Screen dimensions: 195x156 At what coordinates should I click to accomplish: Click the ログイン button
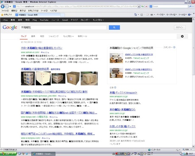[180, 28]
